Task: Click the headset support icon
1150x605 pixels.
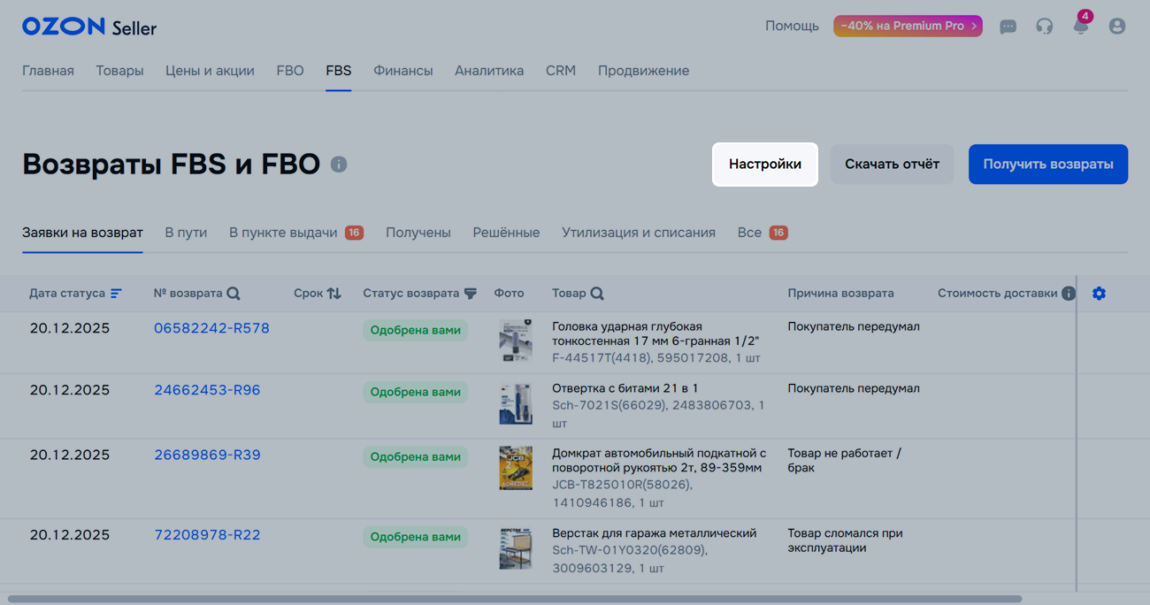Action: [1045, 27]
